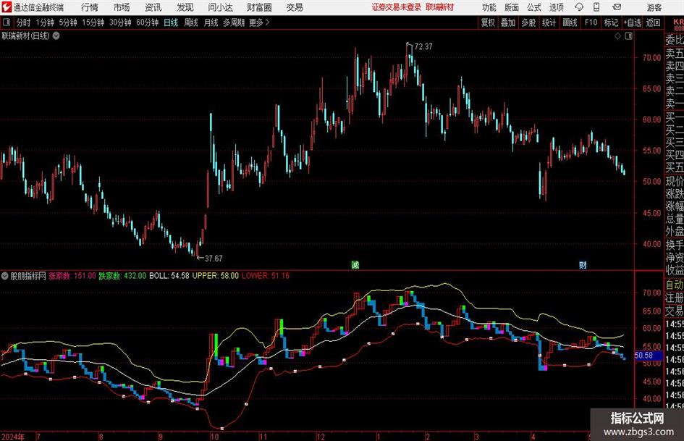Switch to 30分钟 period
The image size is (684, 441).
(120, 22)
